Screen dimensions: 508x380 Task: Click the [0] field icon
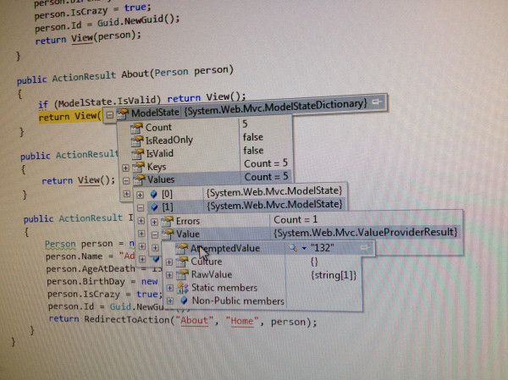click(153, 194)
